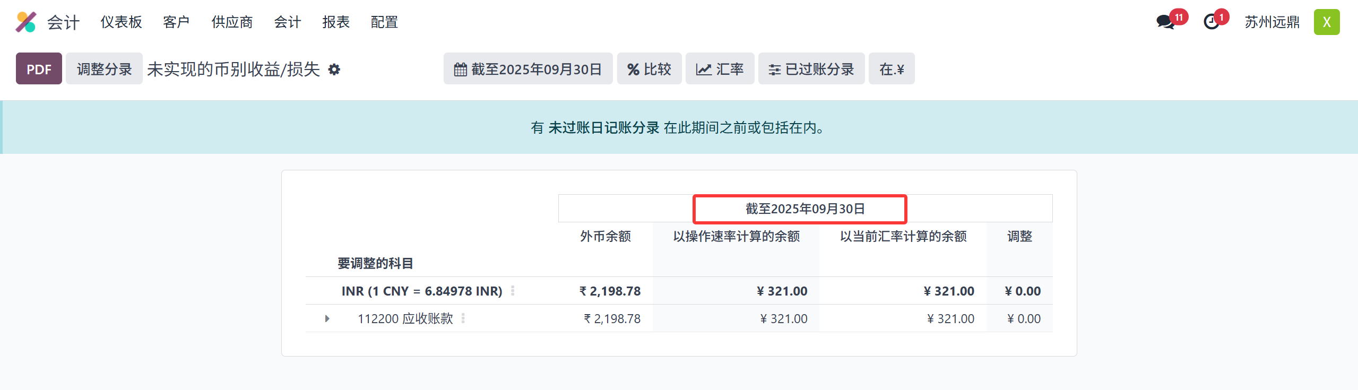
Task: Switch company via 苏州远鼎
Action: pyautogui.click(x=1272, y=22)
